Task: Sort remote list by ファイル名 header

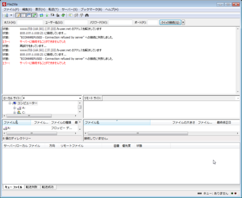Action: [x=117, y=123]
